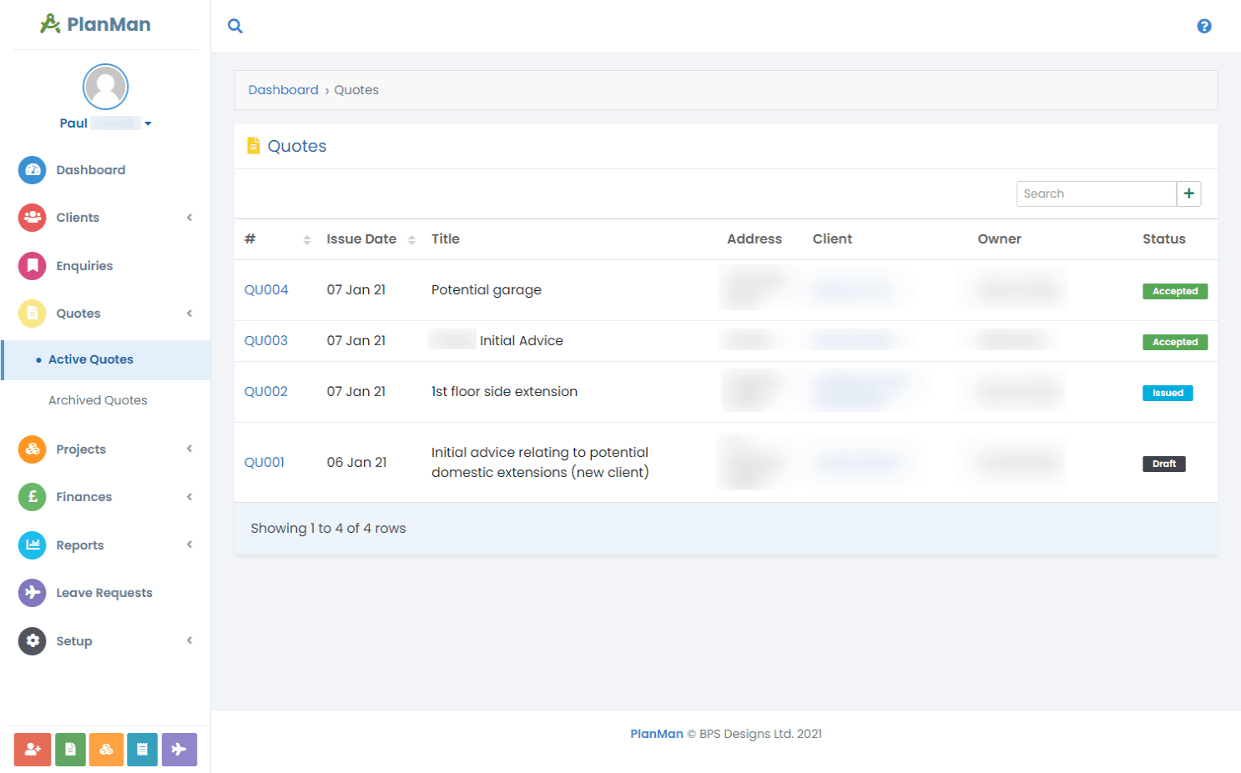Image resolution: width=1241 pixels, height=773 pixels.
Task: Click the PlanMan logo
Action: pyautogui.click(x=96, y=24)
